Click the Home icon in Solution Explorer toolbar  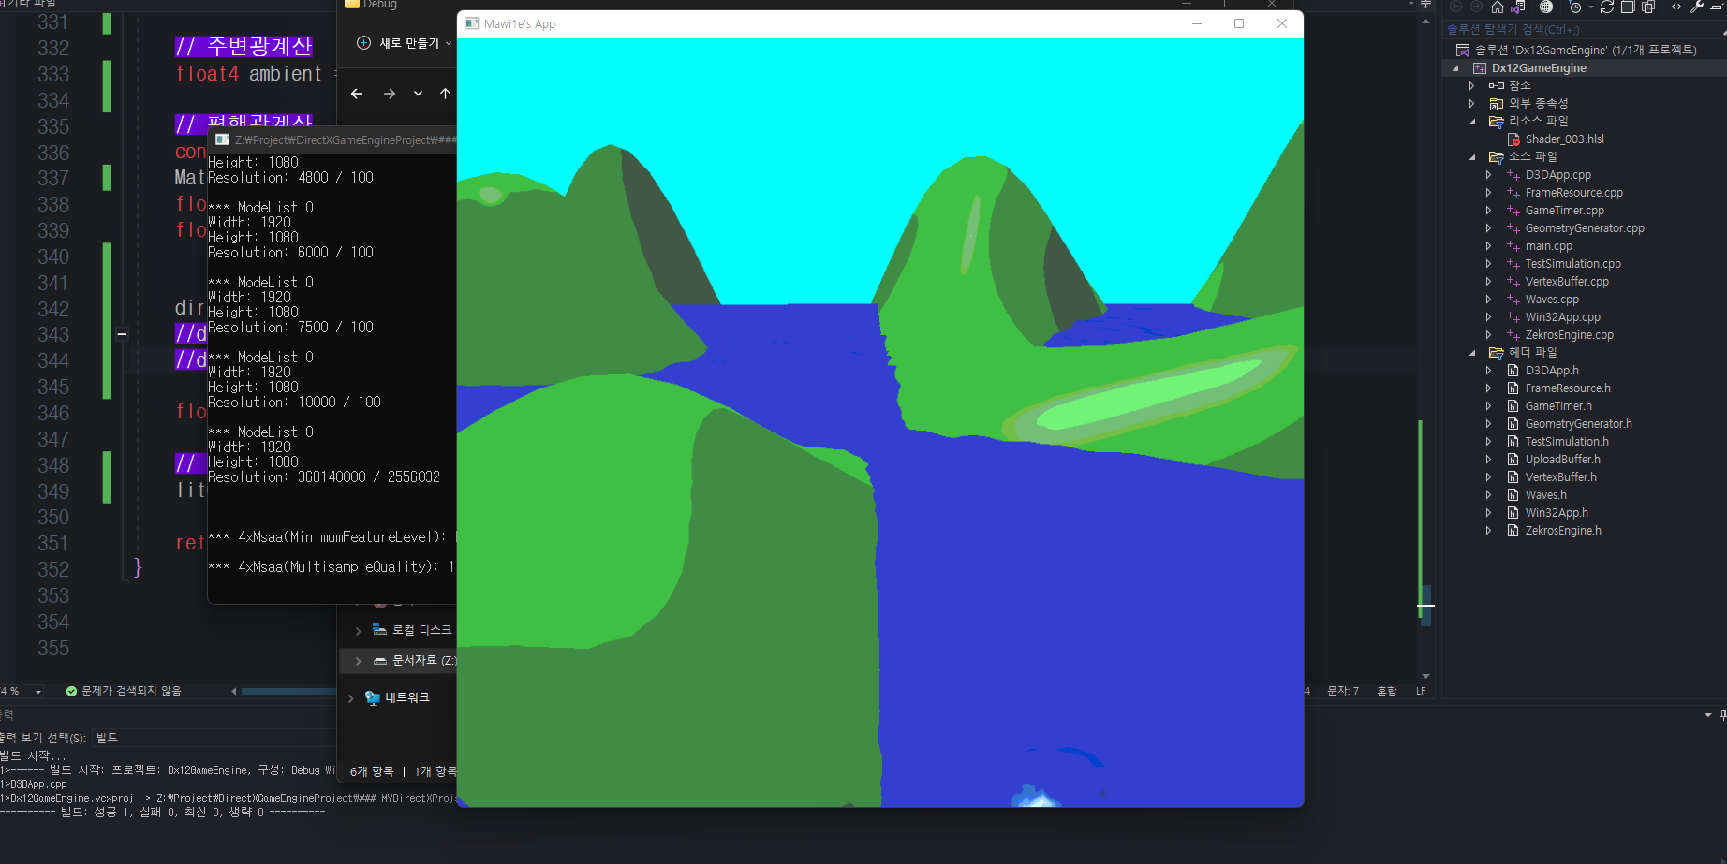(1497, 7)
